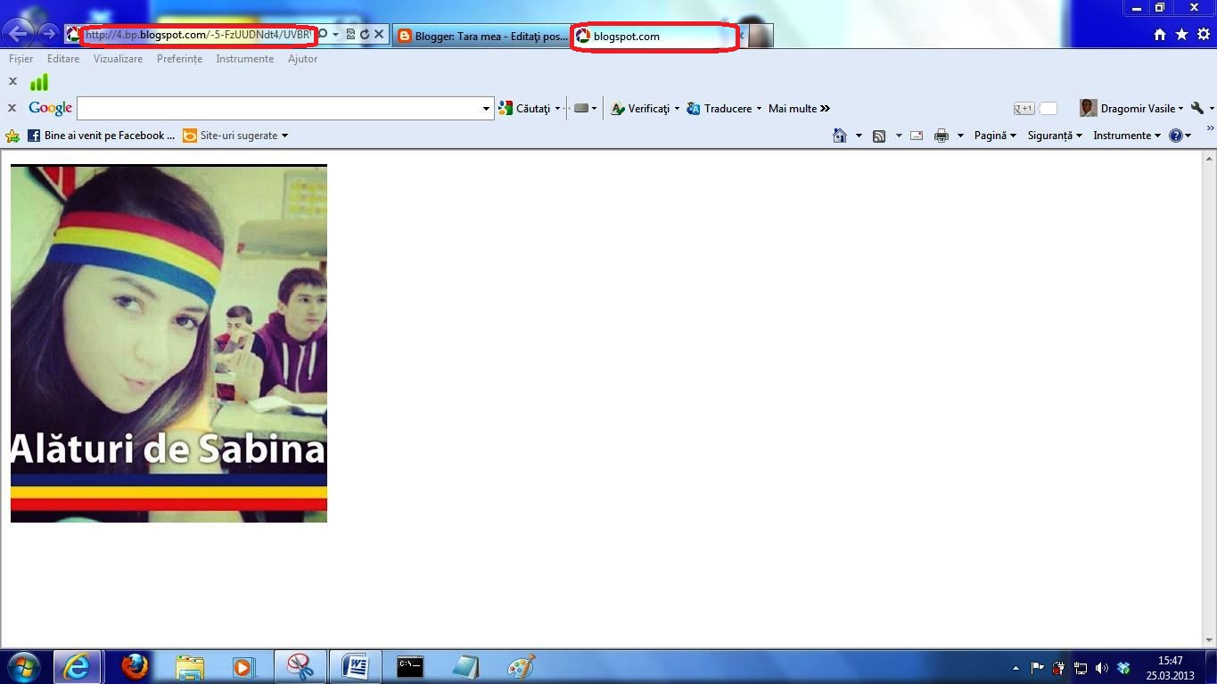Open Instrumente menu on the command bar

point(1127,136)
